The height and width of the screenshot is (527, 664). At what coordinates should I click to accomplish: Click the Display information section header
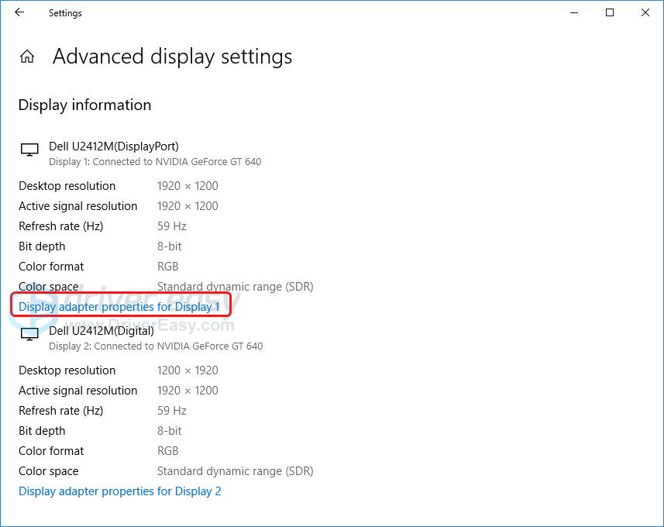(x=84, y=105)
